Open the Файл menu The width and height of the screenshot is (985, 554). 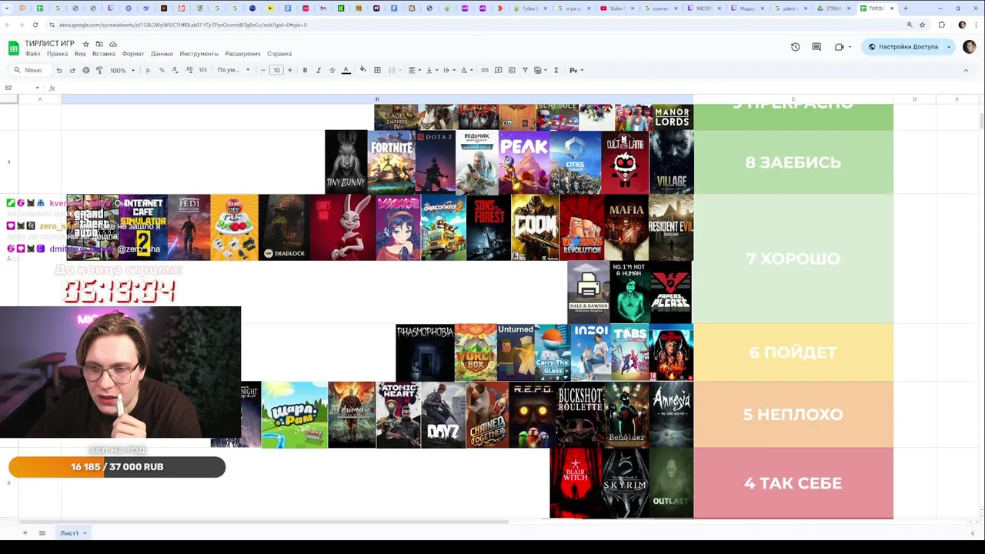(x=32, y=54)
